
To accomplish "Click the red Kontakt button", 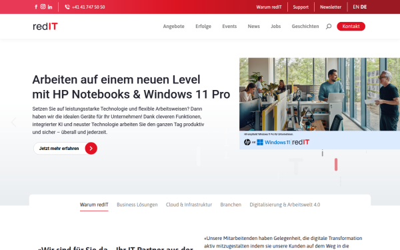I will click(351, 26).
